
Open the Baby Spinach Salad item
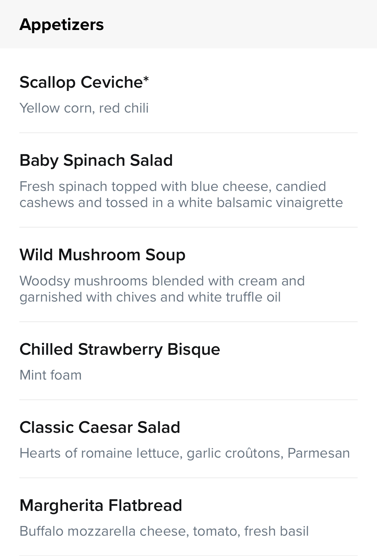click(x=188, y=180)
